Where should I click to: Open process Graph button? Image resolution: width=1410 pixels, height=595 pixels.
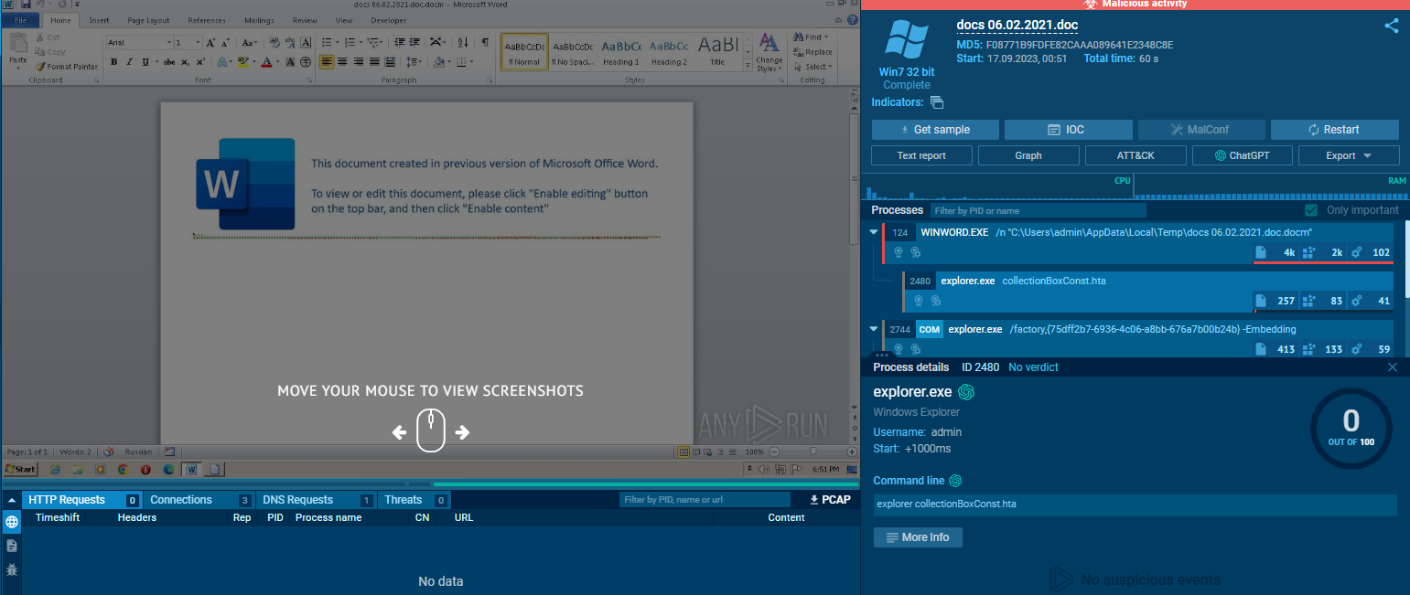(1028, 155)
